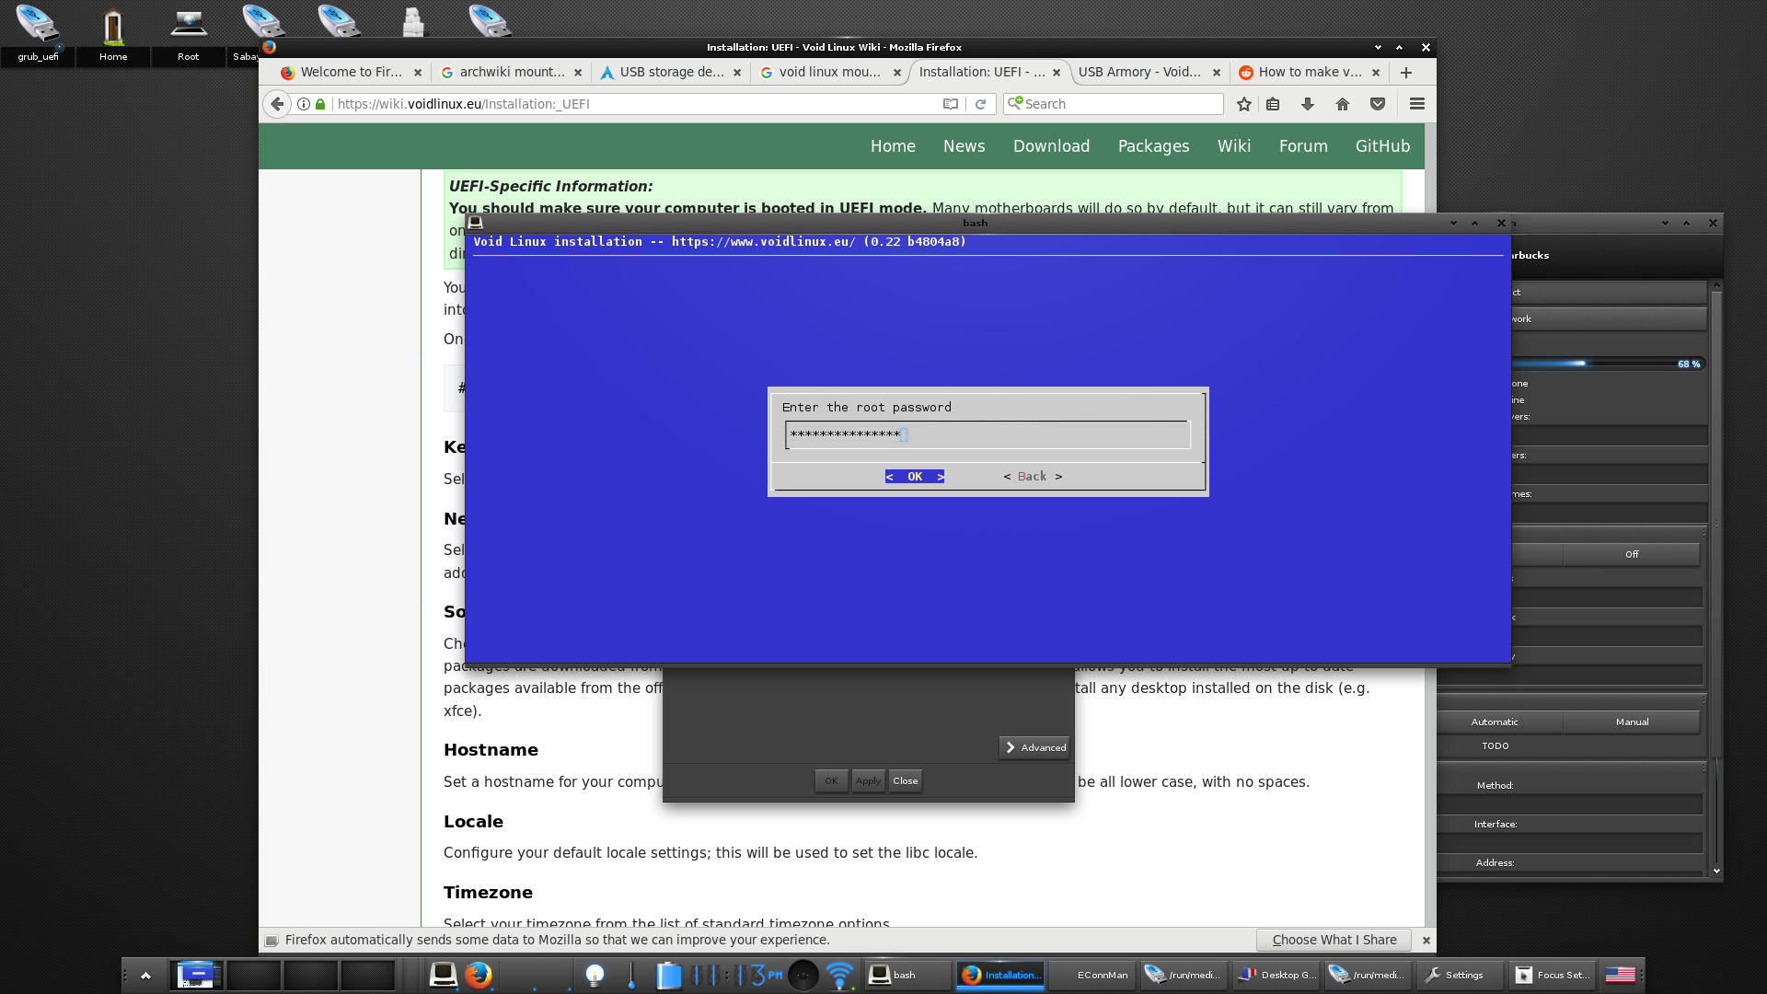This screenshot has width=1767, height=994.
Task: Click the shelf up-arrow start button
Action: pos(145,975)
